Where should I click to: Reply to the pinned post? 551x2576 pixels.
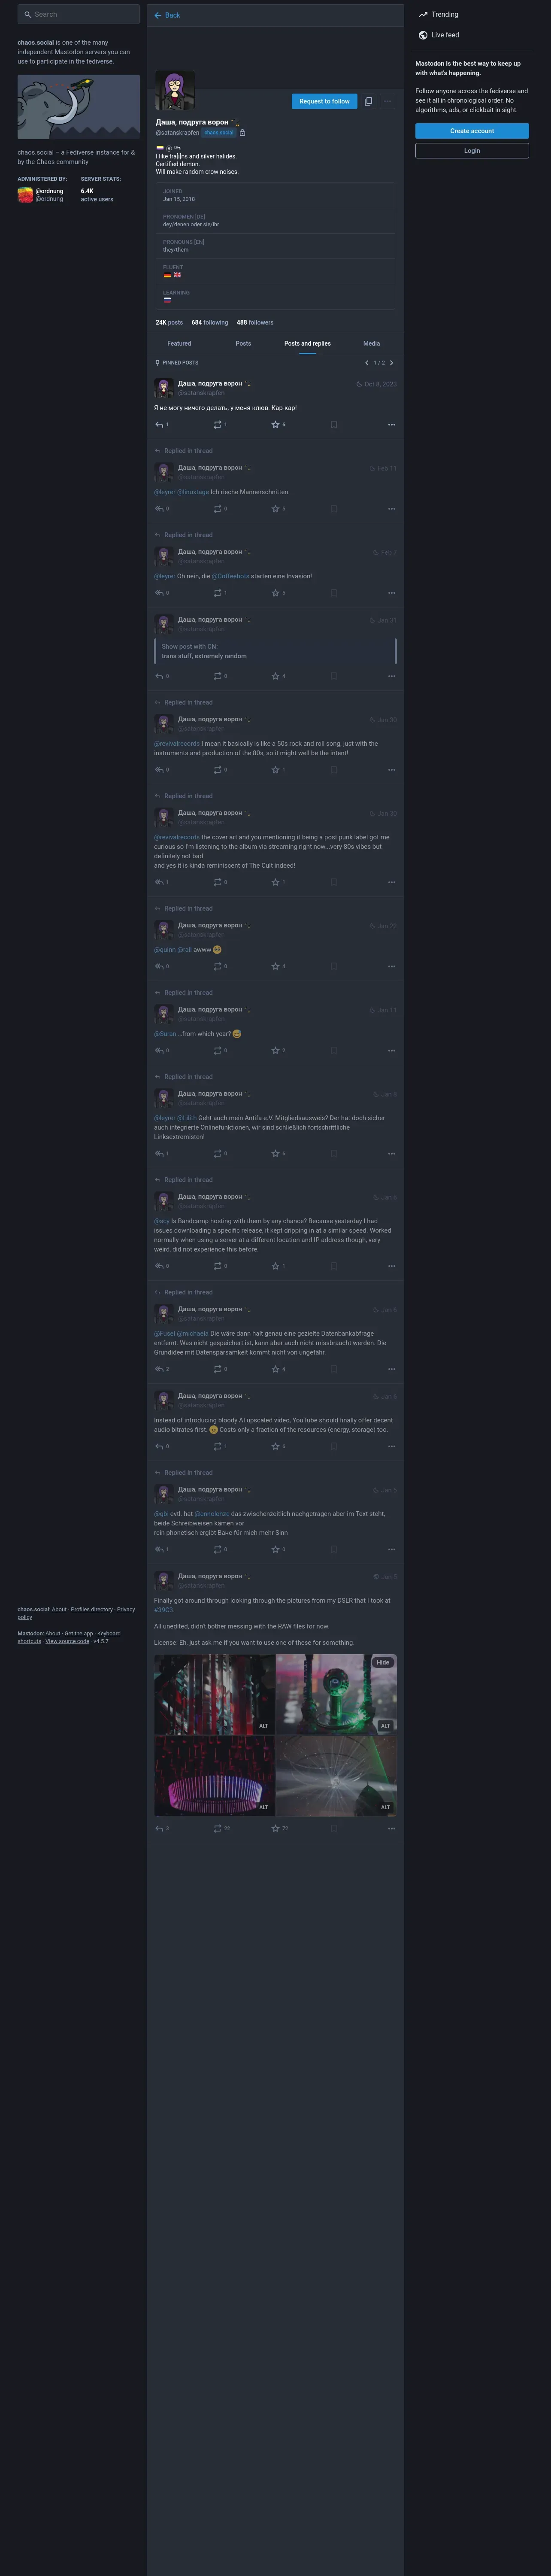[159, 424]
